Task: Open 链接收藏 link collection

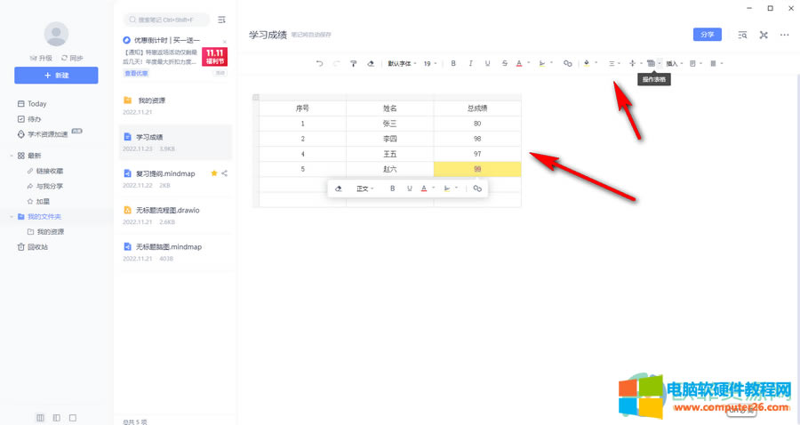Action: pos(45,171)
